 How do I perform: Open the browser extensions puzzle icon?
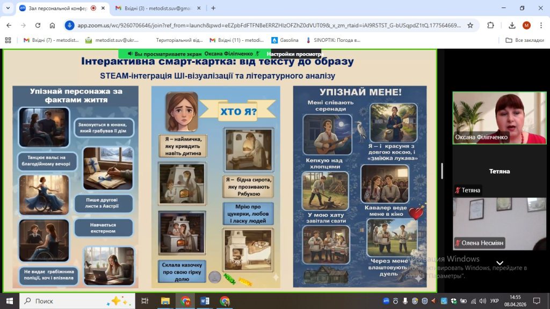(490, 25)
